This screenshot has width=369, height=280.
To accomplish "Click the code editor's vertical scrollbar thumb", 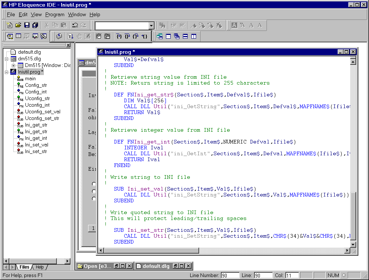I will [x=353, y=216].
